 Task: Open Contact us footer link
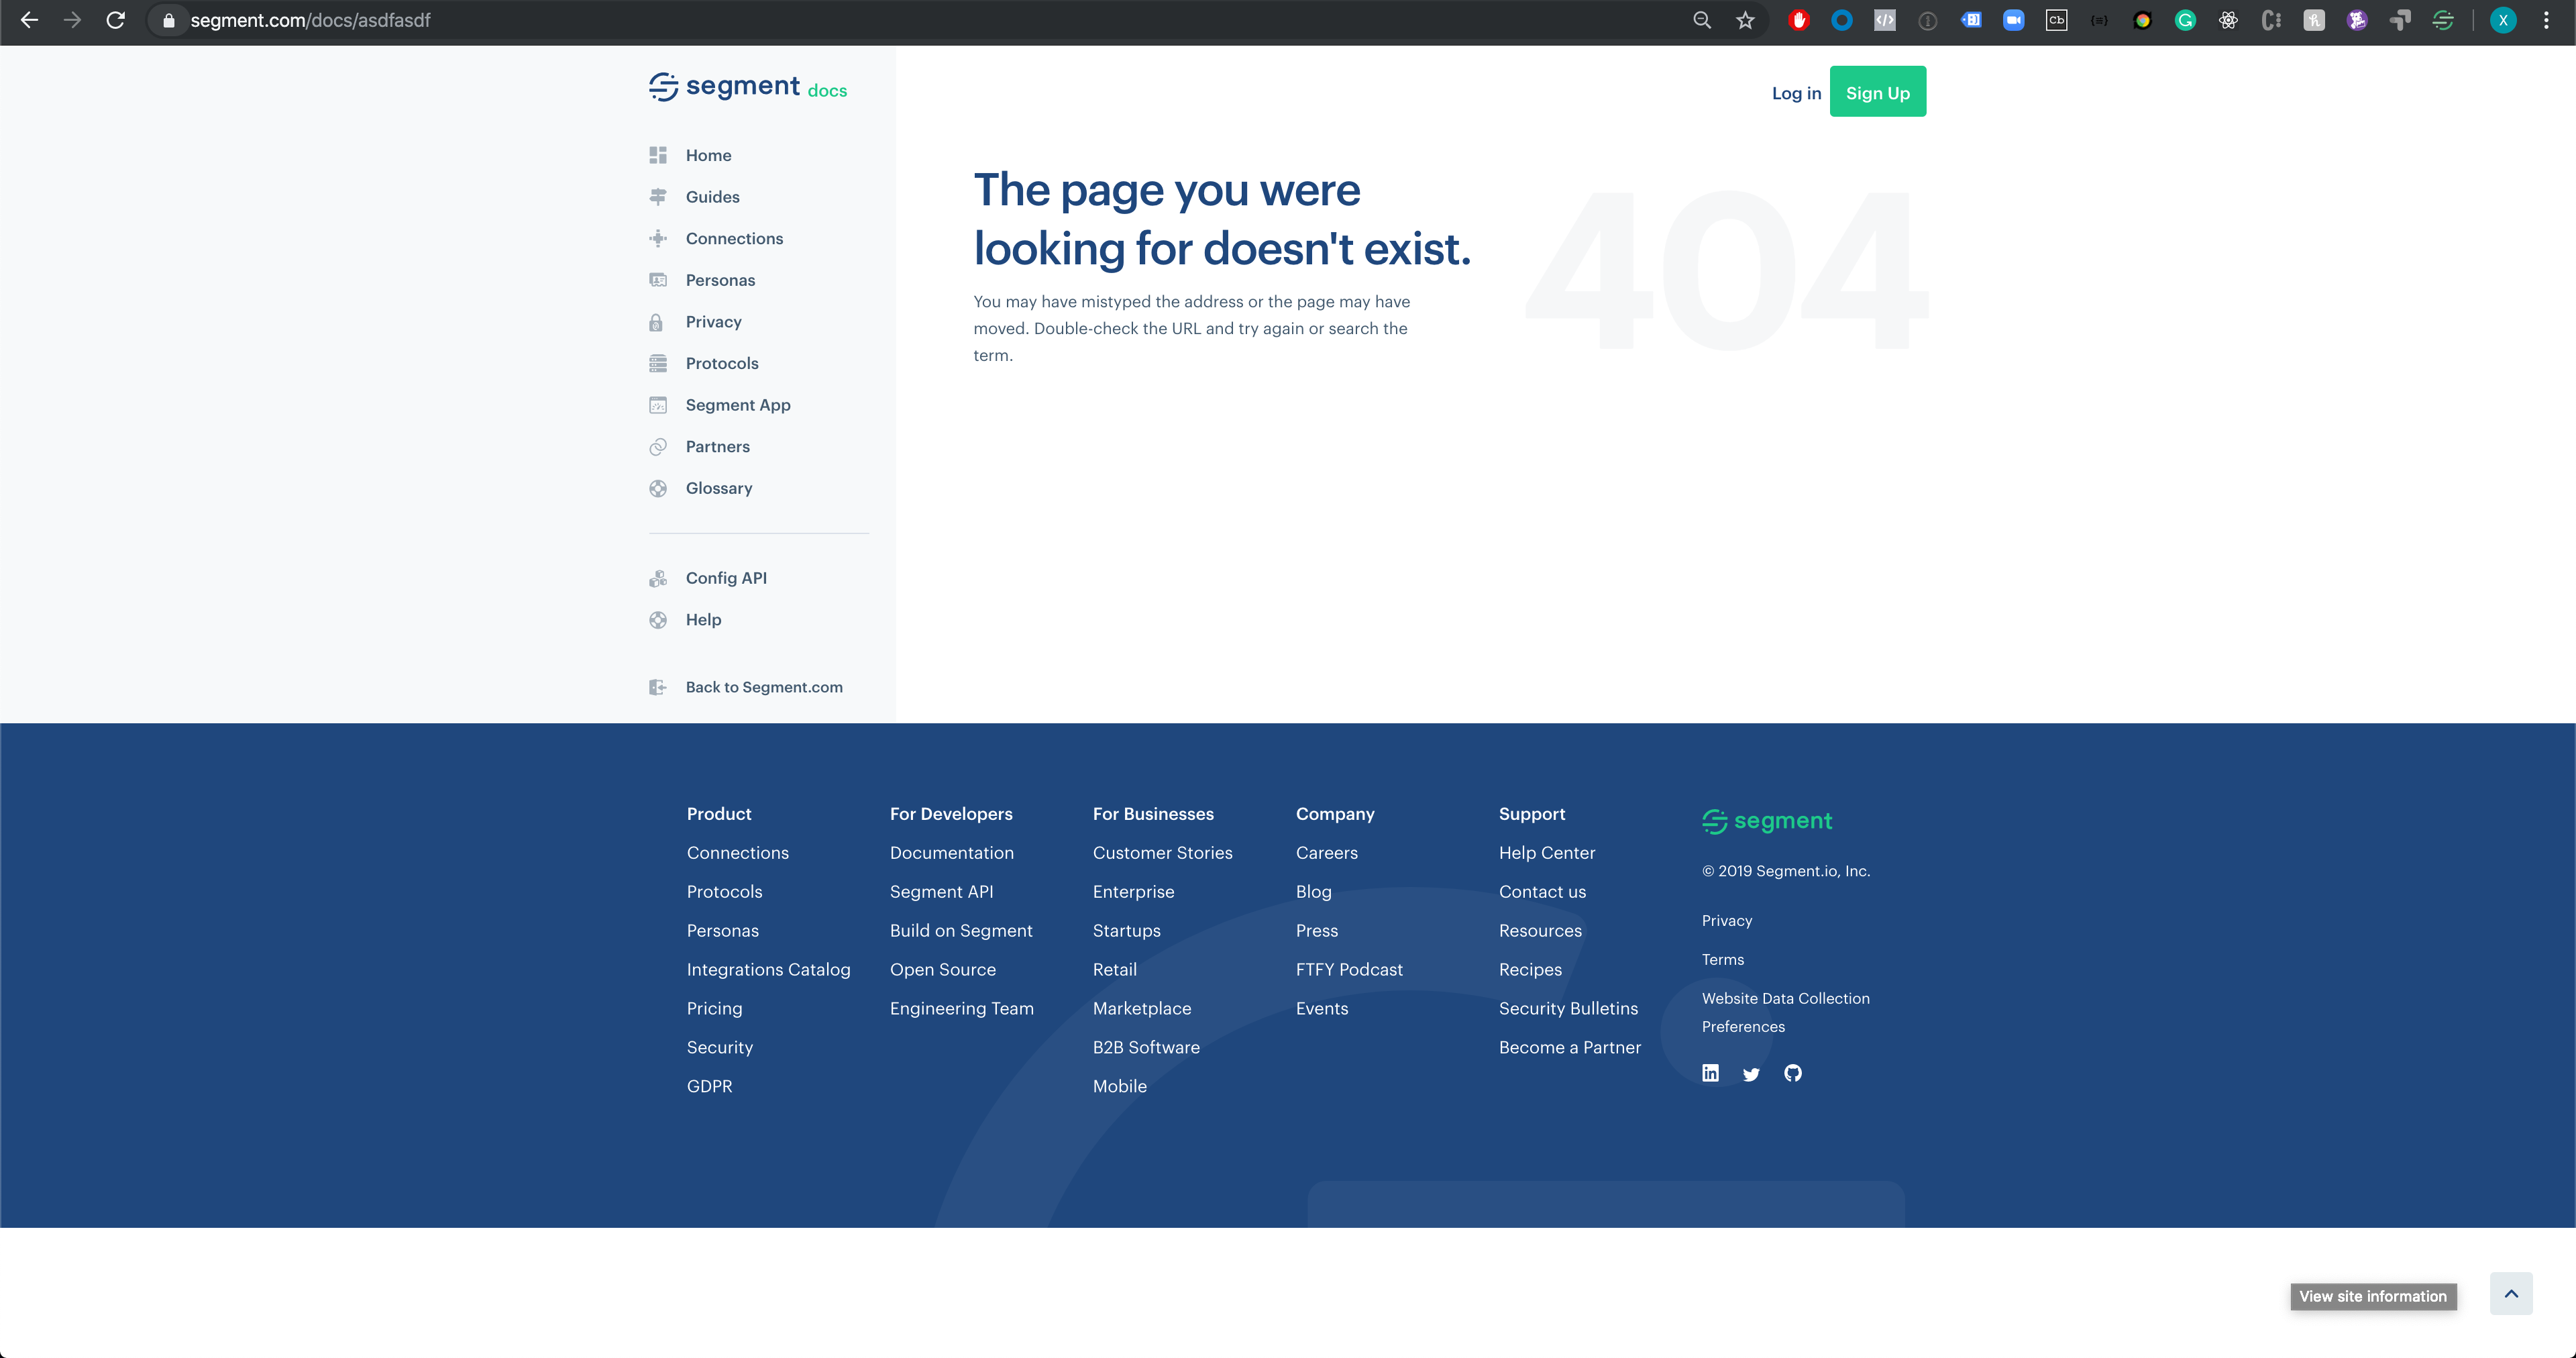click(x=1542, y=892)
